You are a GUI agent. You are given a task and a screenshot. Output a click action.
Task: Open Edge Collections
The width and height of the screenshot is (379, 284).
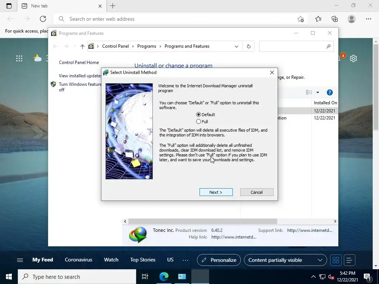335,19
